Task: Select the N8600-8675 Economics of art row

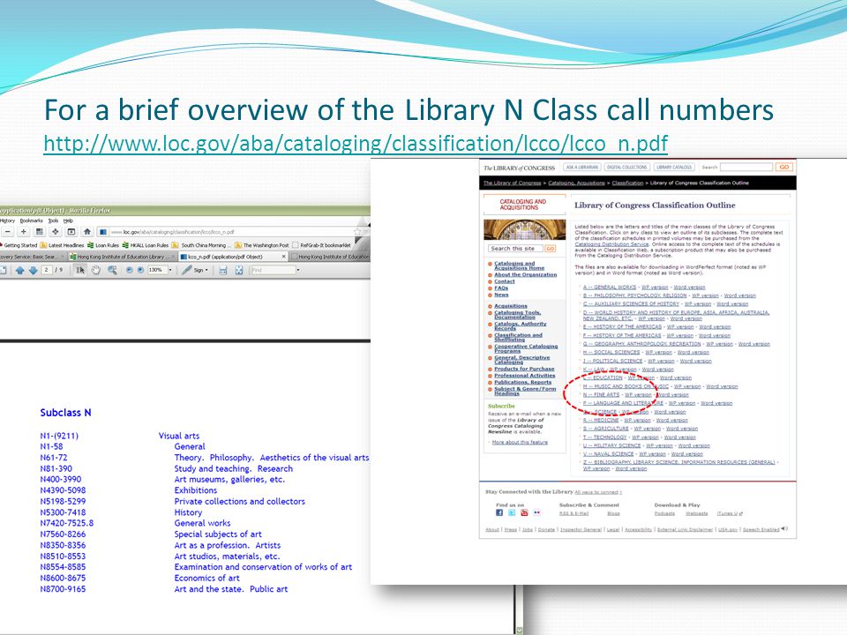Action: click(139, 578)
